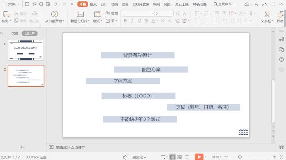
Task: Undo the last action
Action: (55, 4)
